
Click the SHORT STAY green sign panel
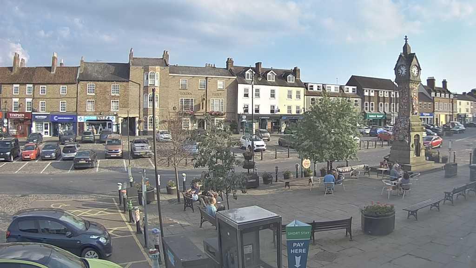[298, 234]
